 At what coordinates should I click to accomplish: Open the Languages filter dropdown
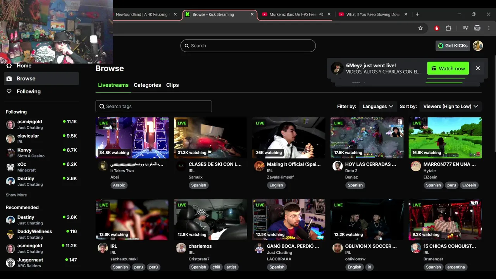pos(378,106)
